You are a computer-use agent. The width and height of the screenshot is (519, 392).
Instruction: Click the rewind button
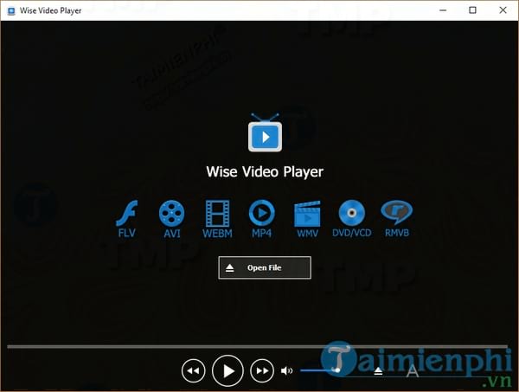tap(193, 371)
